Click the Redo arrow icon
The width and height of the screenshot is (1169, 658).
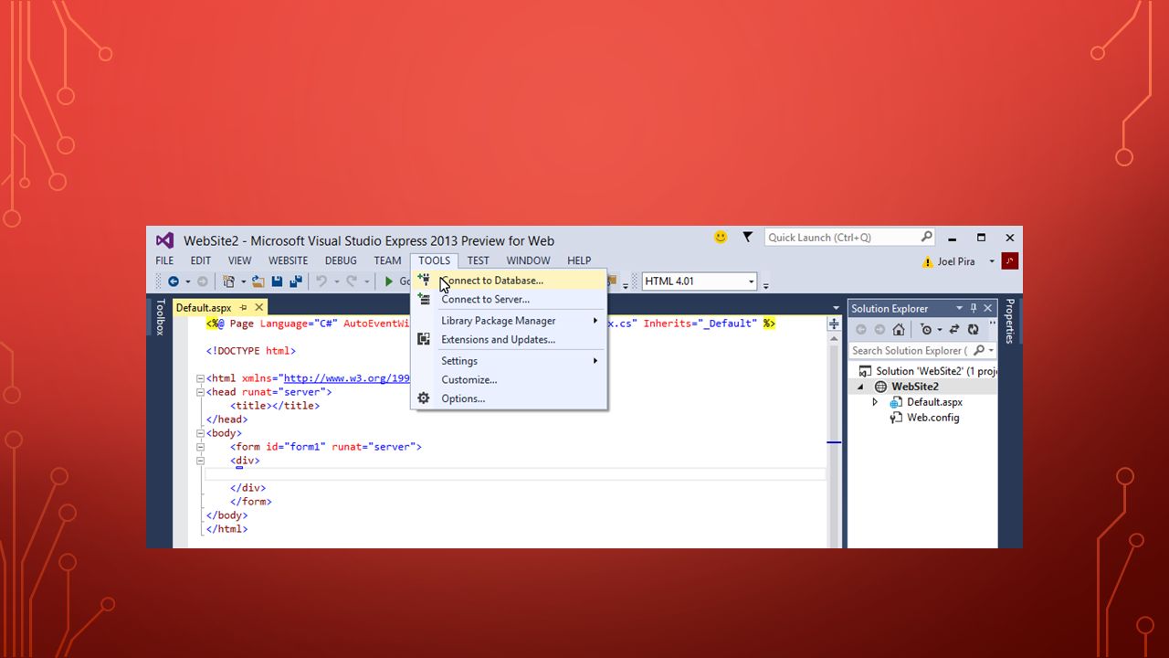pos(352,281)
